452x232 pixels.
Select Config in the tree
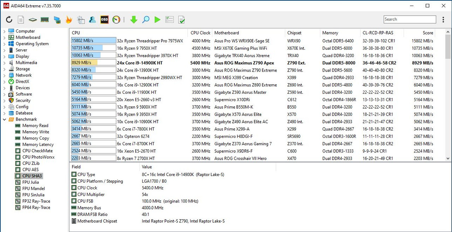[x=22, y=107]
